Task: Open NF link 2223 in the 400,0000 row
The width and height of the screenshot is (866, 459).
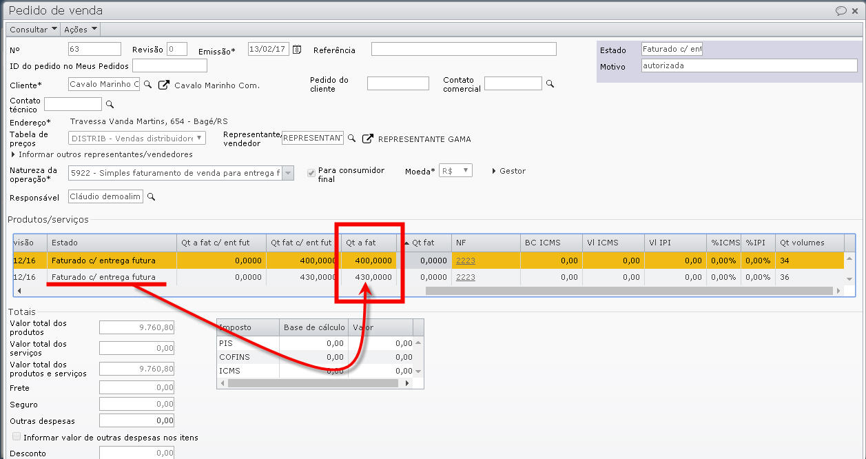Action: [466, 261]
